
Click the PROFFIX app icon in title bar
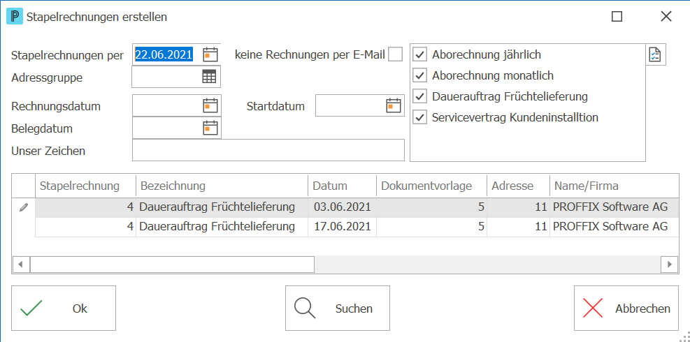pos(14,17)
